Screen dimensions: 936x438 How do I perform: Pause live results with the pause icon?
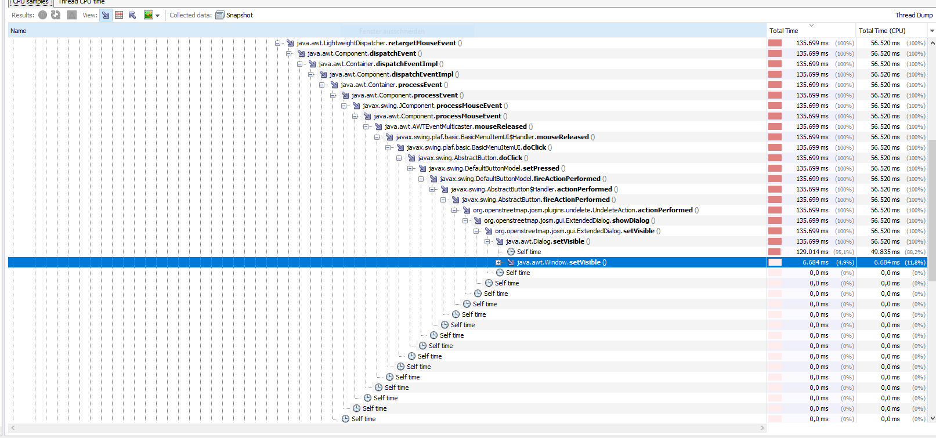[x=43, y=15]
